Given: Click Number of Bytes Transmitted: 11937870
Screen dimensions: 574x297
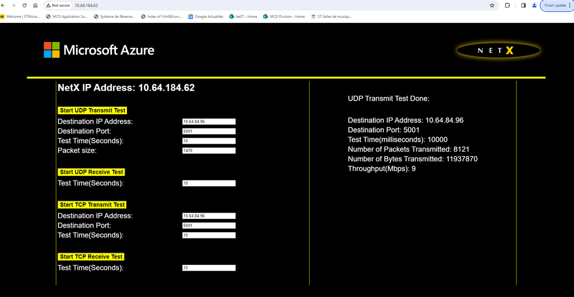Looking at the screenshot, I should (413, 159).
